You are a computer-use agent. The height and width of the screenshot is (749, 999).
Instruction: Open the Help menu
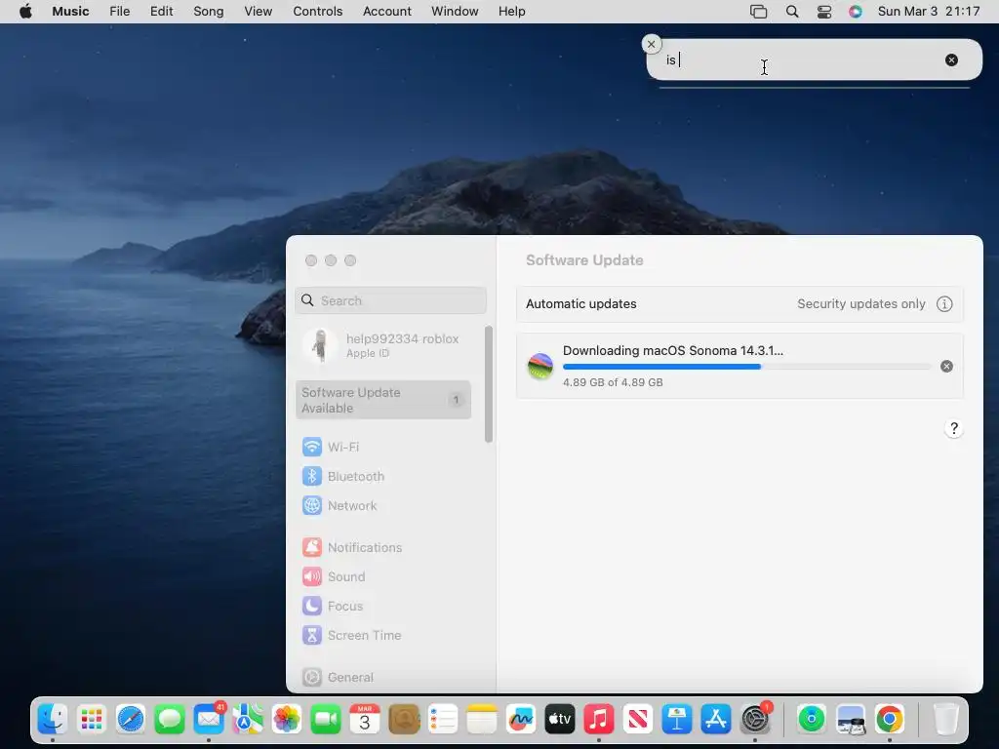511,12
